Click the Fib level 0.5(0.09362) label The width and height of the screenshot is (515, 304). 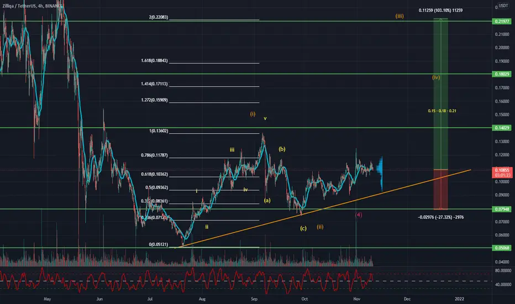[x=157, y=188]
